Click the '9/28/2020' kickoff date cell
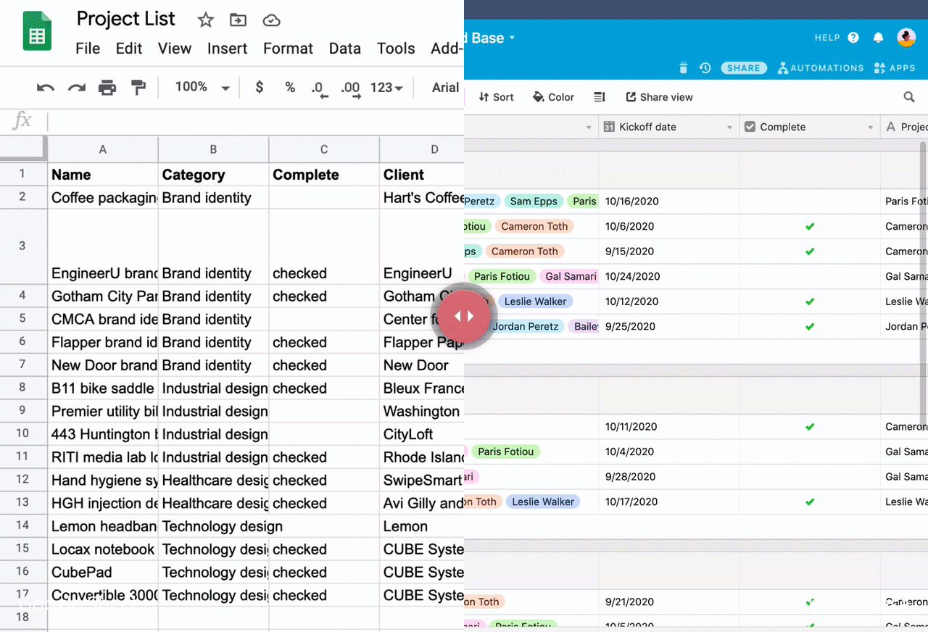928x632 pixels. 668,477
